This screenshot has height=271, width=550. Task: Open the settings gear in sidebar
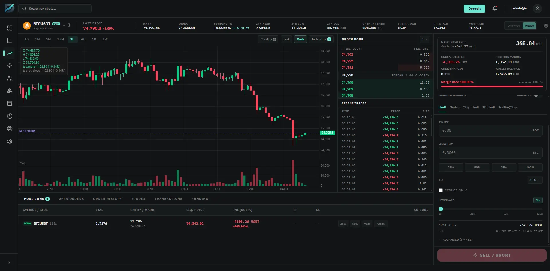point(10,141)
